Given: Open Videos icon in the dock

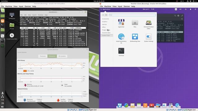Looking at the screenshot, I should click(152, 105).
